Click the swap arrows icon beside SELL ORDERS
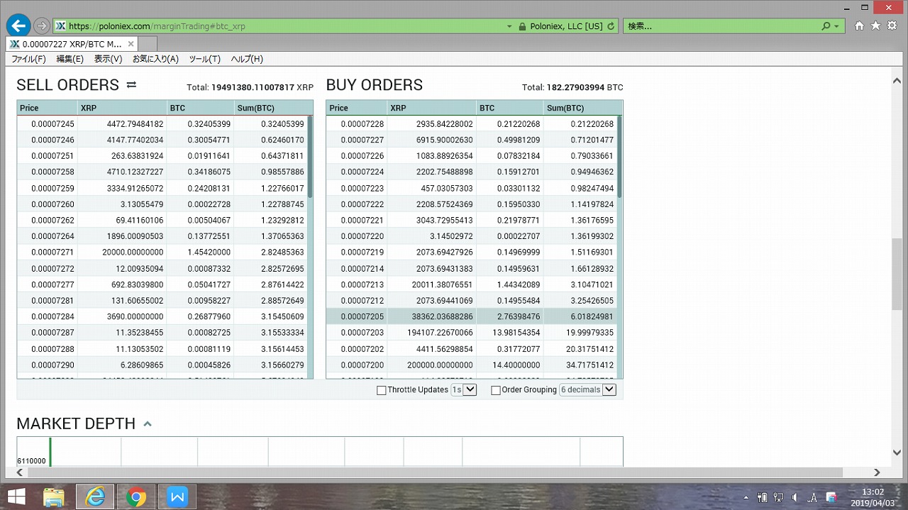Image resolution: width=908 pixels, height=510 pixels. [131, 85]
